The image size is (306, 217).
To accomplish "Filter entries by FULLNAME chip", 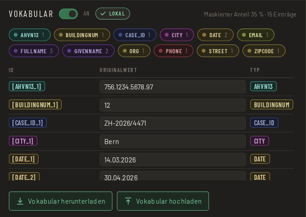I will click(x=34, y=51).
